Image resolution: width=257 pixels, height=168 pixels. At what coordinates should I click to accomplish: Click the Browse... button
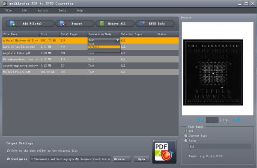(x=122, y=159)
